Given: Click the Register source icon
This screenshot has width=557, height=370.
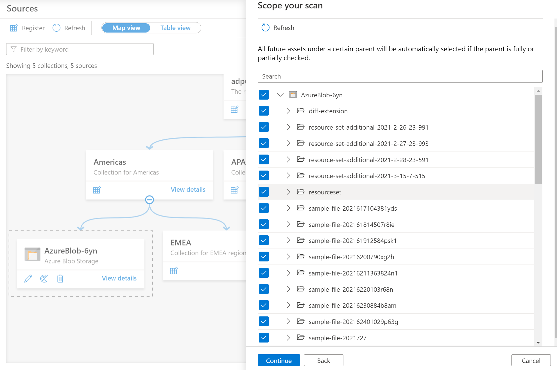Looking at the screenshot, I should click(14, 28).
